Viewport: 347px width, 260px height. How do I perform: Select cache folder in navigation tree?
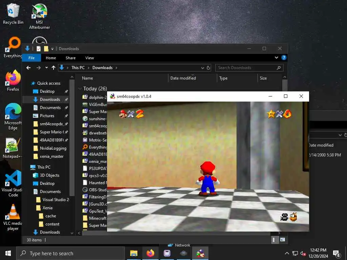[51, 216]
